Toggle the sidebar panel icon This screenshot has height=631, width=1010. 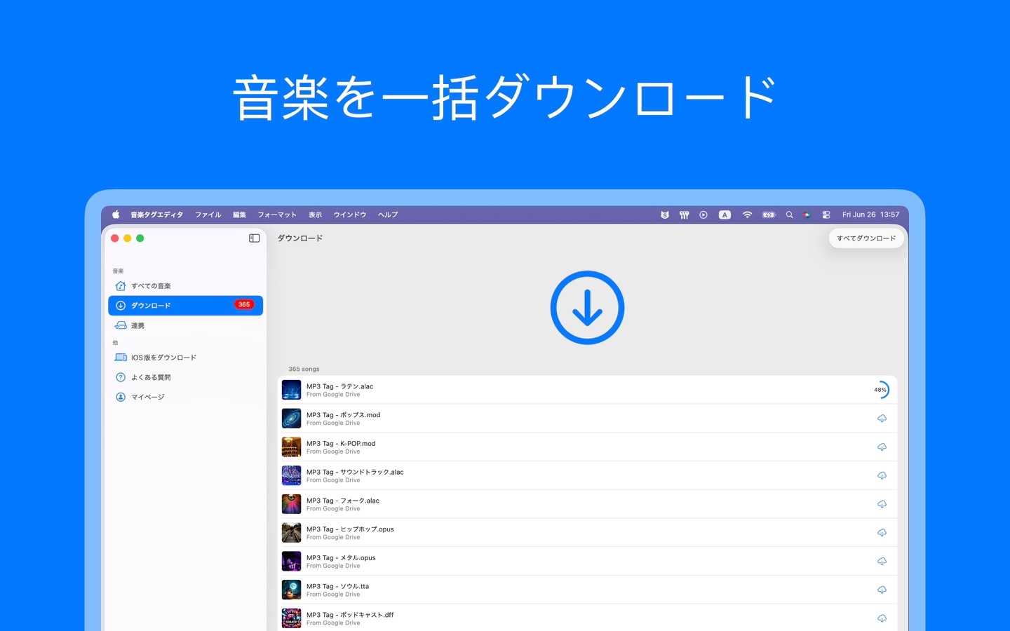coord(254,238)
